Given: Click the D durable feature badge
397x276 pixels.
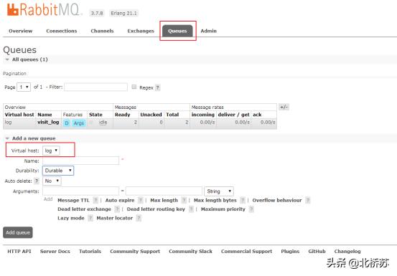Looking at the screenshot, I should point(67,123).
